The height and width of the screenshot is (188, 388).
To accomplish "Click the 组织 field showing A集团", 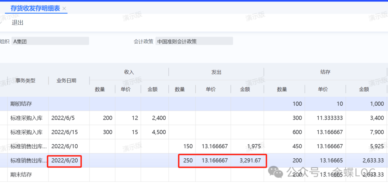I will (x=50, y=41).
